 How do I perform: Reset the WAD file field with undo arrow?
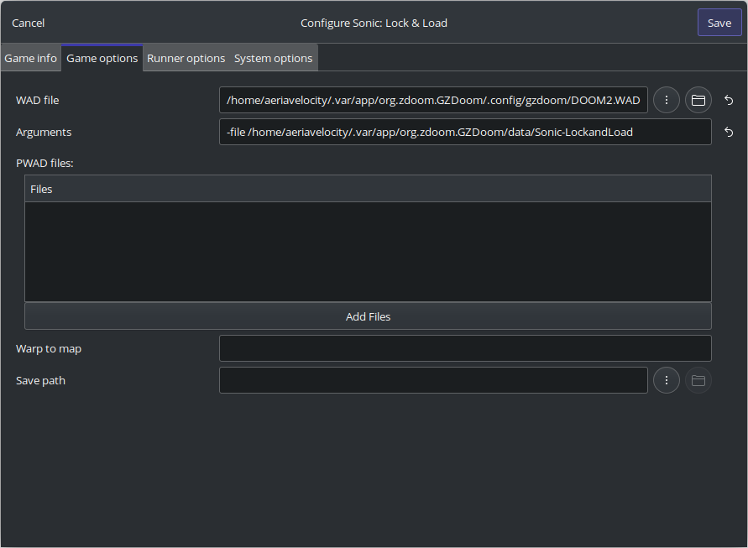tap(729, 100)
